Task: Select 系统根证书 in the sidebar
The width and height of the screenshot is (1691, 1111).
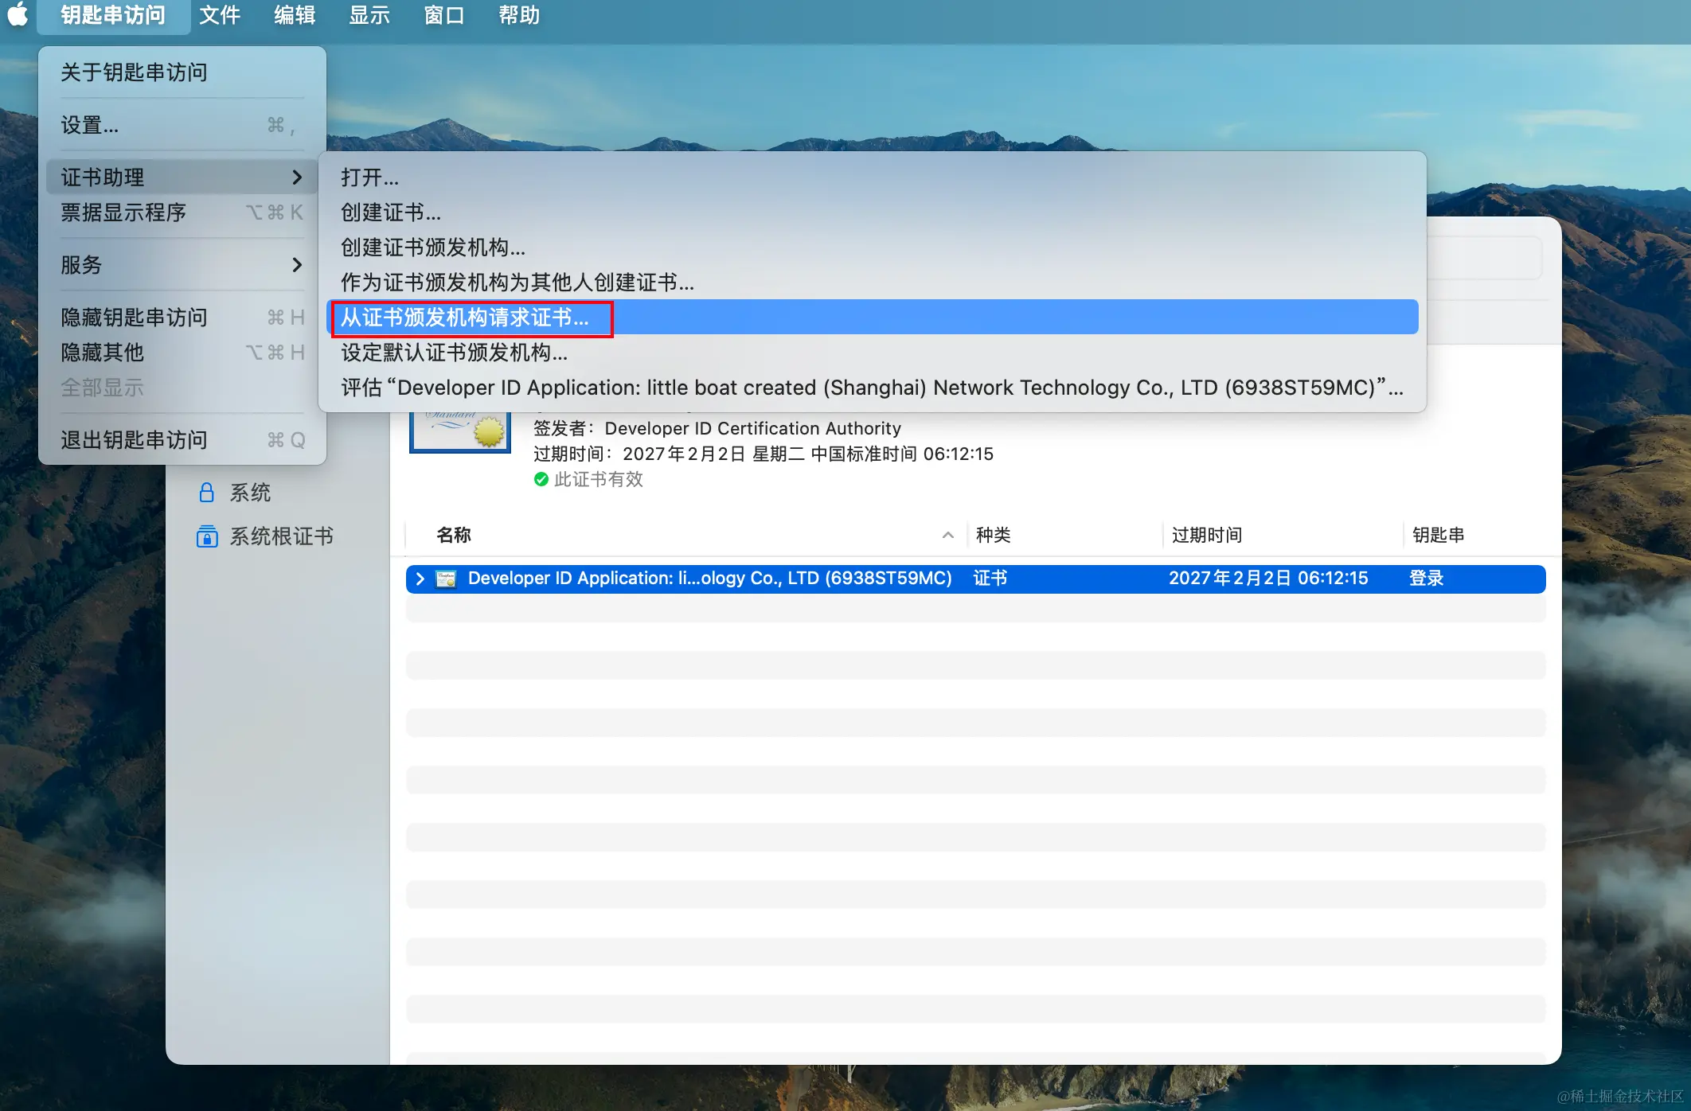Action: coord(281,536)
